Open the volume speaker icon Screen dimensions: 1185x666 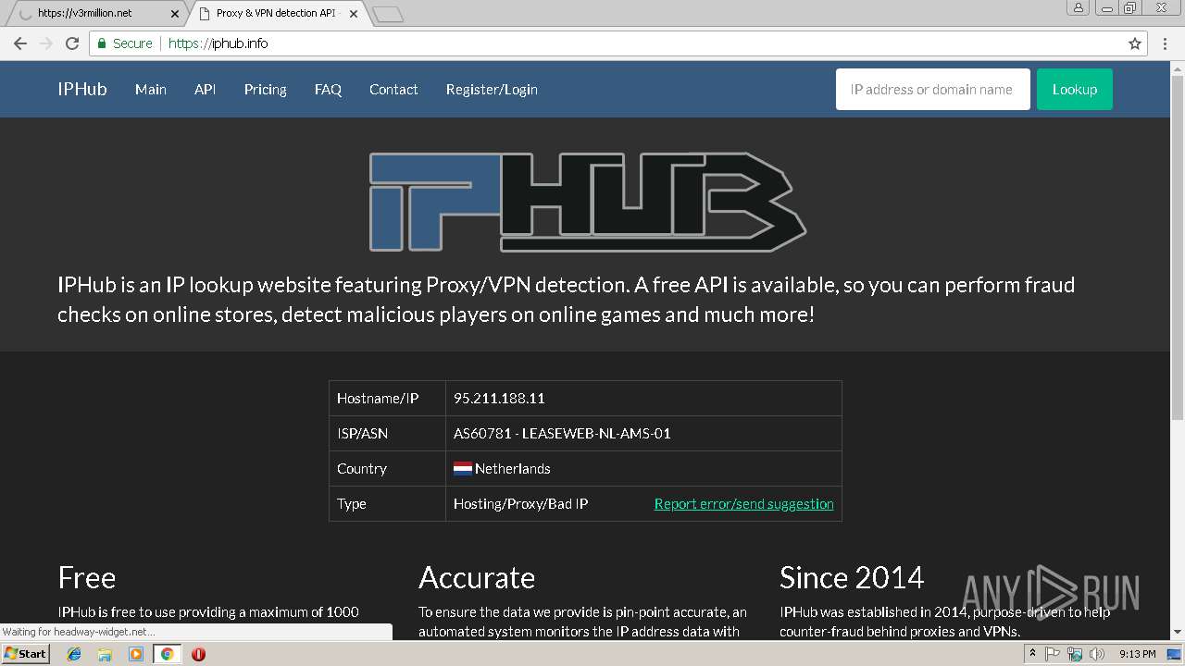(1097, 654)
